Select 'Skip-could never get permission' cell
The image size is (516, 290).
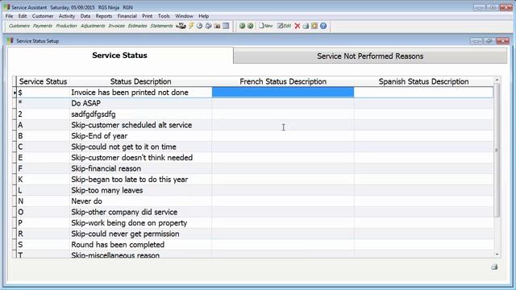(x=140, y=234)
